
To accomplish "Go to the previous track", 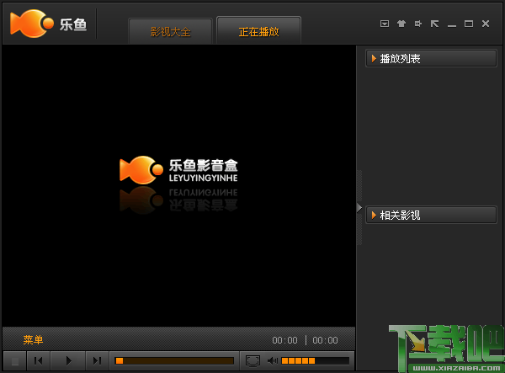I will click(x=39, y=360).
